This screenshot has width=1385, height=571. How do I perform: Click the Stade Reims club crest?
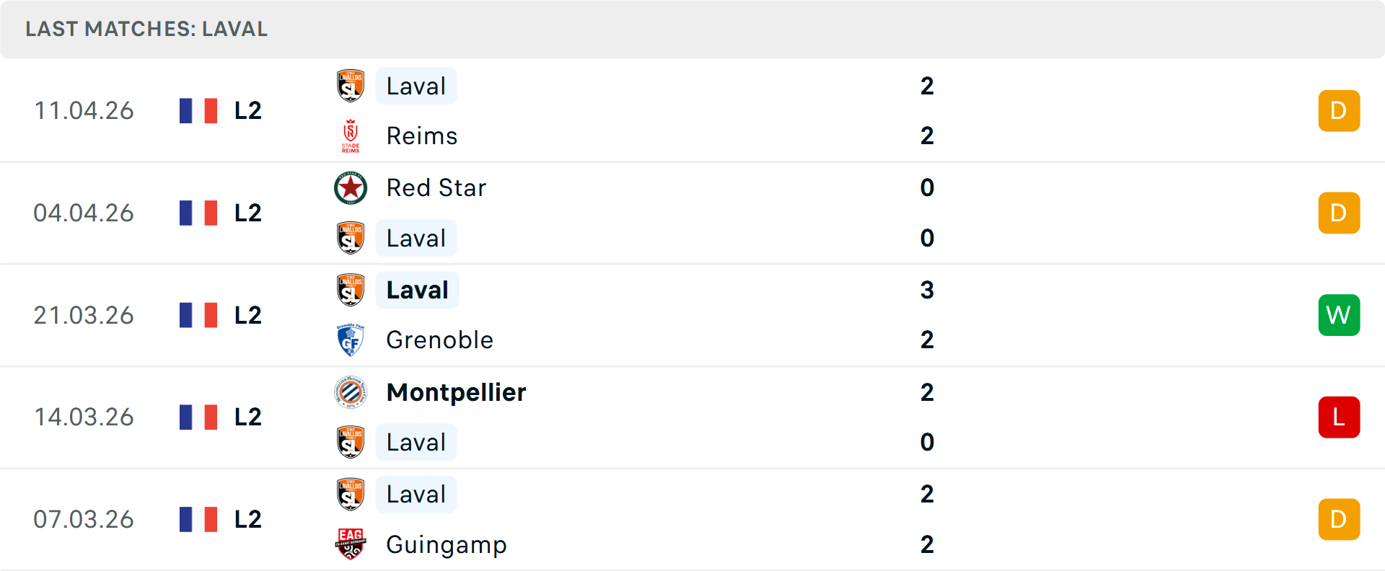click(351, 136)
